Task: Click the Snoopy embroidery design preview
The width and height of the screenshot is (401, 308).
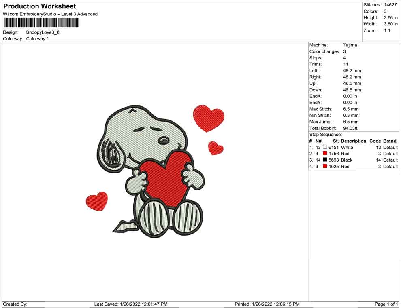Action: 155,171
